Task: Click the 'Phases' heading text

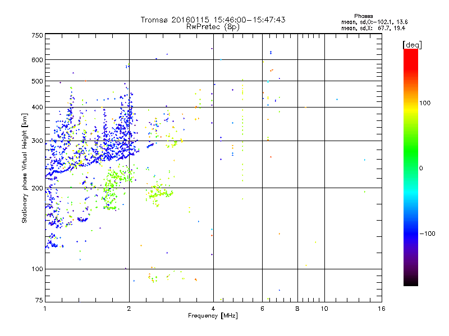Action: coord(363,16)
